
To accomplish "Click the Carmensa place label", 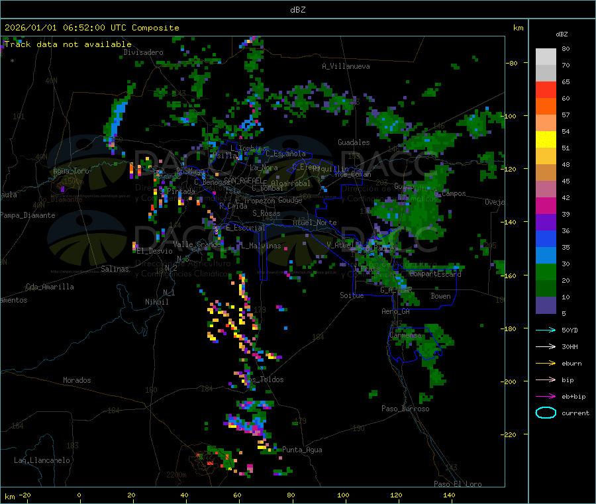I will click(x=405, y=336).
